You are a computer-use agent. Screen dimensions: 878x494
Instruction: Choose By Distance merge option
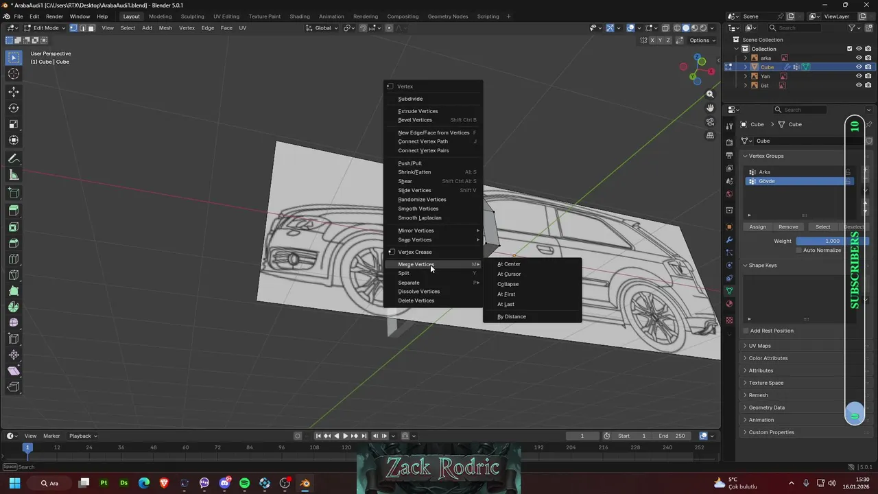click(532, 317)
